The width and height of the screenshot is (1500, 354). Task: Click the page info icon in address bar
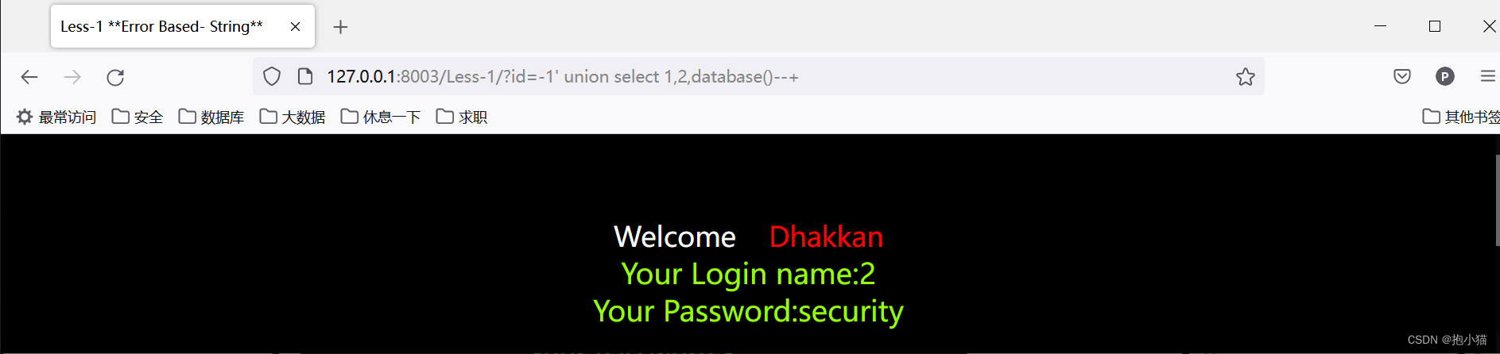click(x=304, y=77)
